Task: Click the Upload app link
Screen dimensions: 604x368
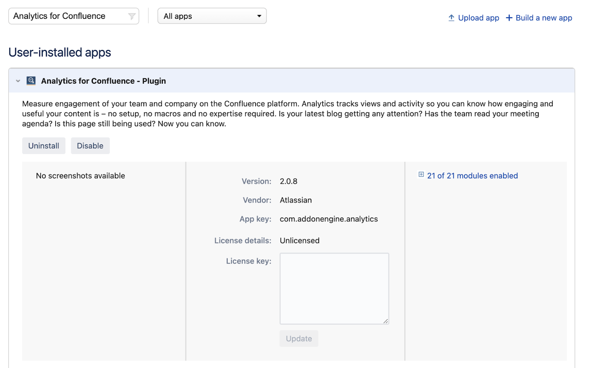Action: 478,18
